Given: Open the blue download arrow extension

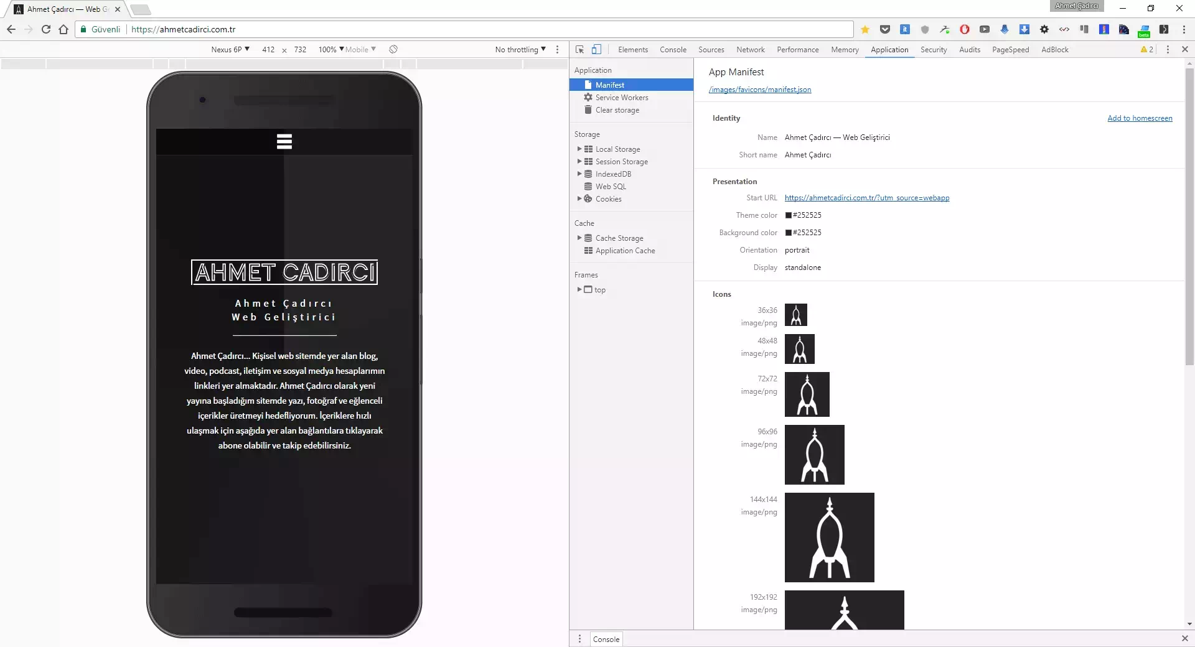Looking at the screenshot, I should coord(1024,29).
